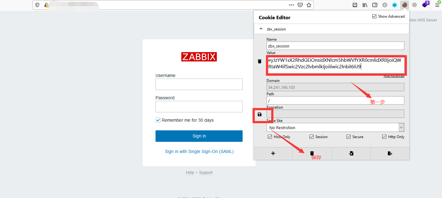Open the Same Site dropdown

tap(335, 128)
